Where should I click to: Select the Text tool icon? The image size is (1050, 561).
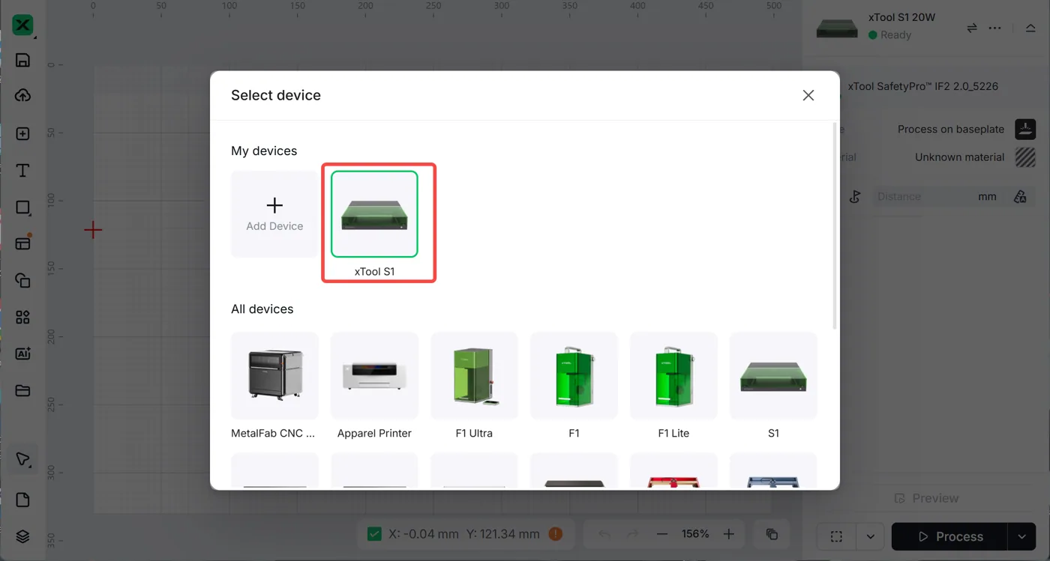point(22,171)
